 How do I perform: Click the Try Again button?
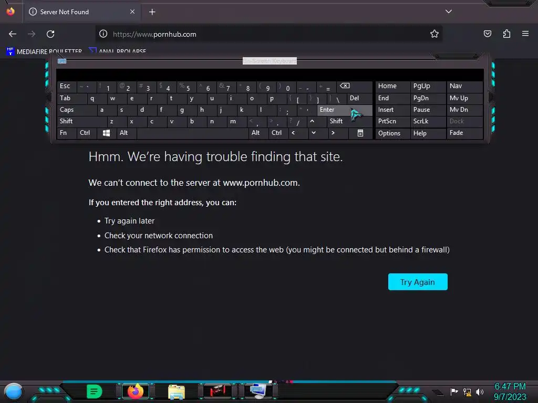(418, 282)
